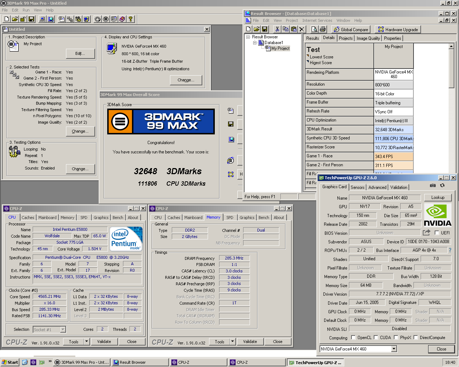Click GPU-Z refresh icon

(x=442, y=185)
